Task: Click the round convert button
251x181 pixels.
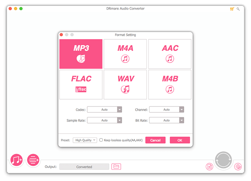Action: pos(224,160)
